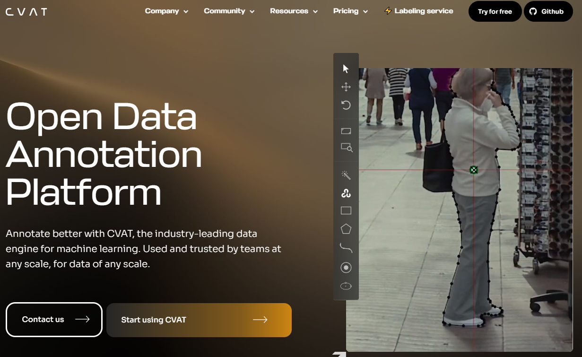Expand the Community menu chevron
The height and width of the screenshot is (357, 582).
[x=252, y=12]
